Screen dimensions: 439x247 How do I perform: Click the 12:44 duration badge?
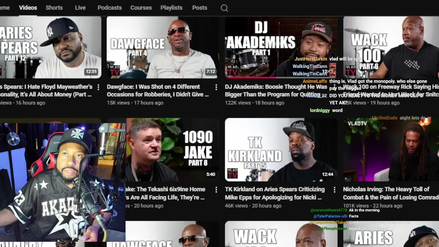(328, 174)
